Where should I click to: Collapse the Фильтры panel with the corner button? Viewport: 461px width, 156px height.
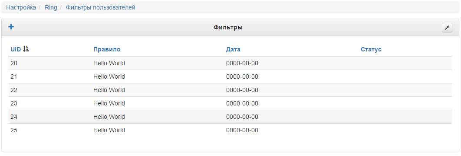click(x=447, y=28)
